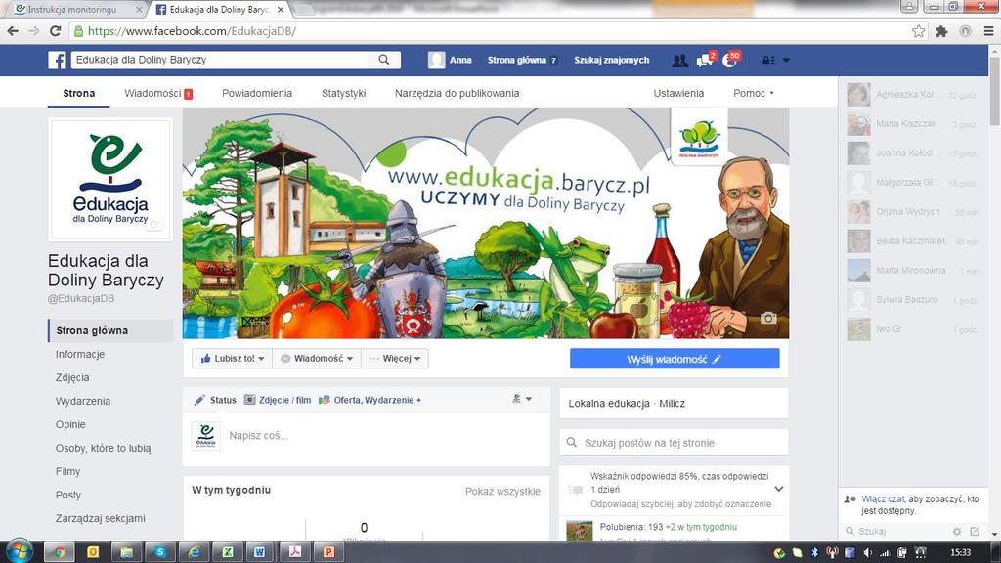Screen dimensions: 1001x563
Task: Open PowerPoint from the taskbar
Action: tap(328, 552)
